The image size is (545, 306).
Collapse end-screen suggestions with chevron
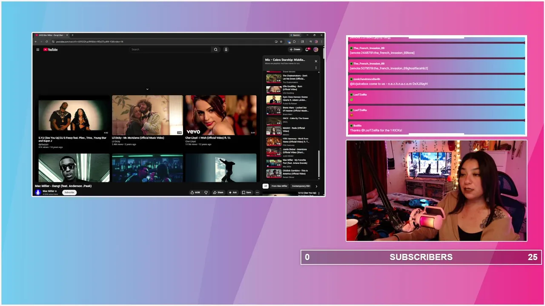[147, 89]
